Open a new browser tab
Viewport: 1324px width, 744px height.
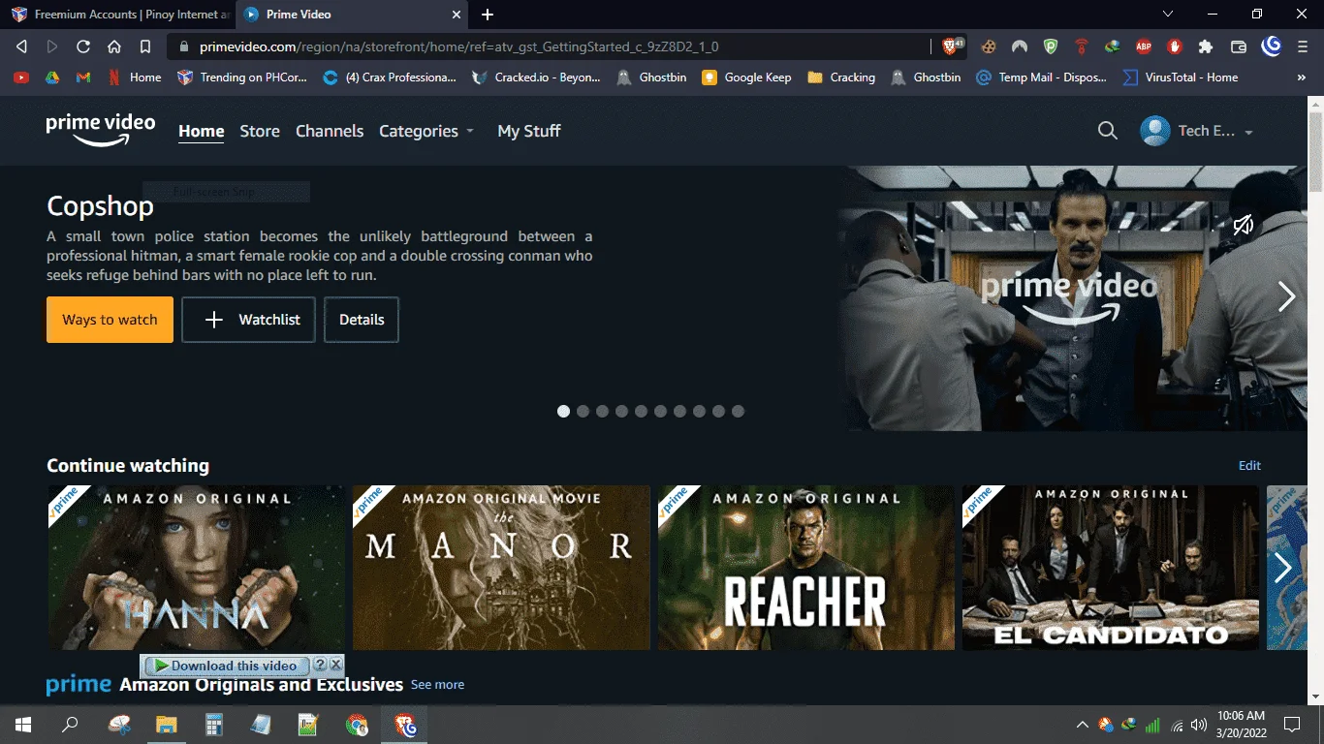[488, 15]
